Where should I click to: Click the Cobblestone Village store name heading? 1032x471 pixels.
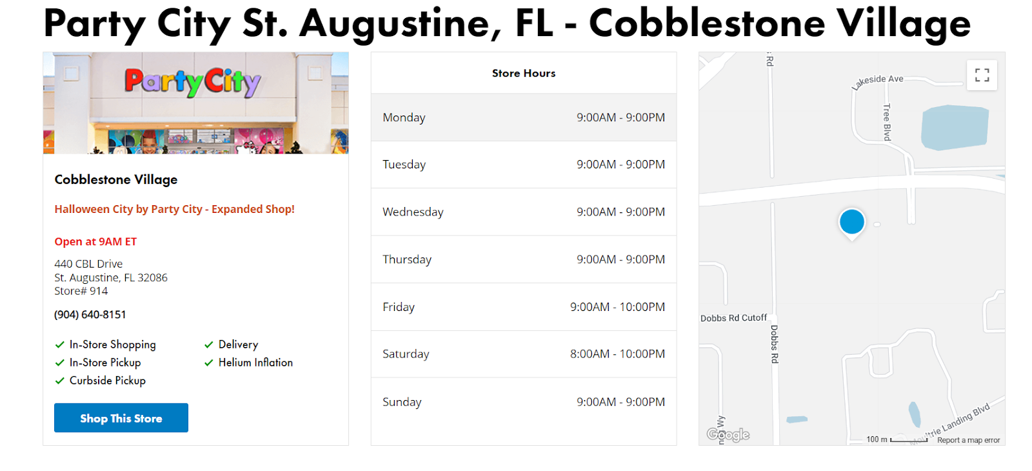coord(116,179)
